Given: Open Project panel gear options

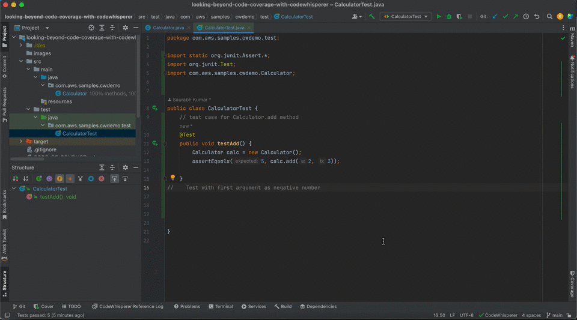Looking at the screenshot, I should 126,28.
